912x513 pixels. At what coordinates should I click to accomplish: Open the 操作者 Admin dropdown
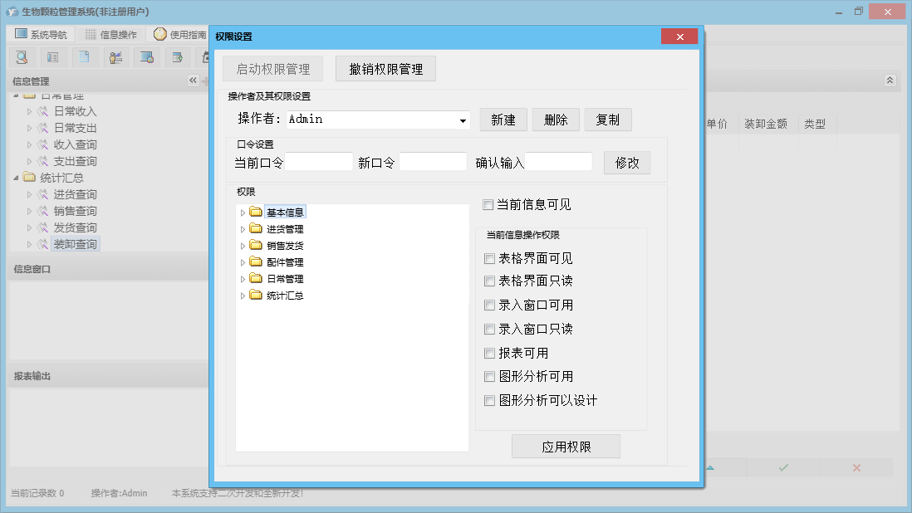tap(463, 120)
